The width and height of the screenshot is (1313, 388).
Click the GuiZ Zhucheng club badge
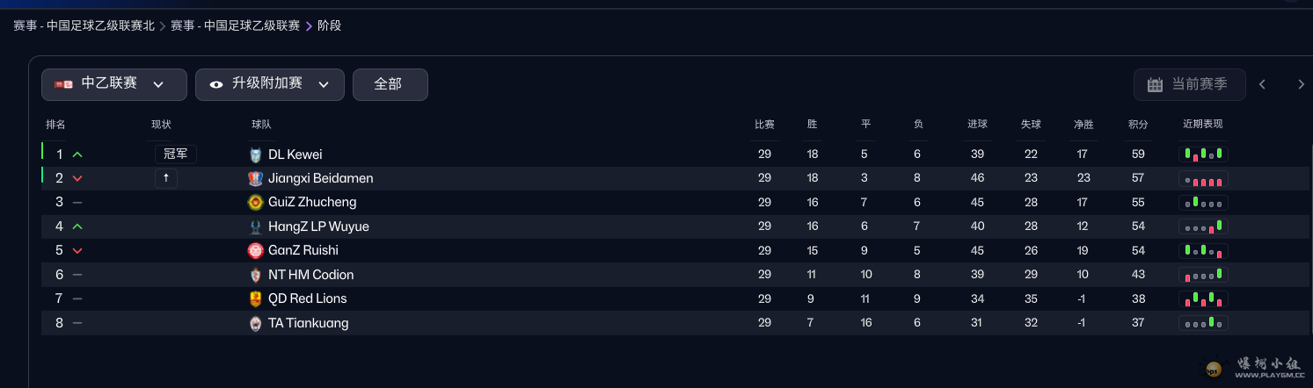coord(256,203)
